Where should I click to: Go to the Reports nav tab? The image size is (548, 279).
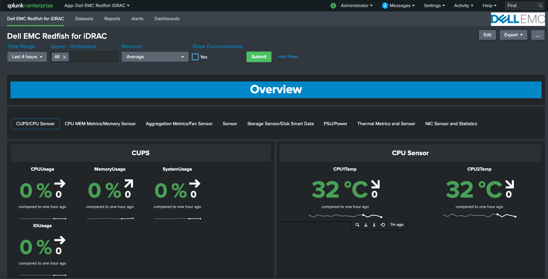112,19
